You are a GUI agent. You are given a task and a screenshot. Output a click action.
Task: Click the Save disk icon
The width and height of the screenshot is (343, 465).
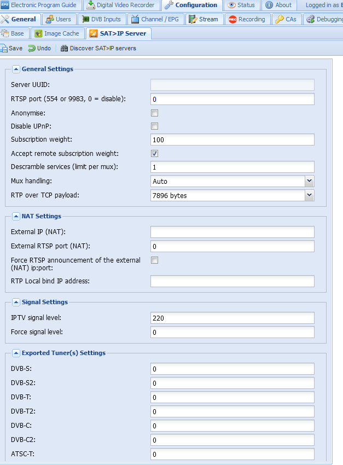click(x=4, y=48)
